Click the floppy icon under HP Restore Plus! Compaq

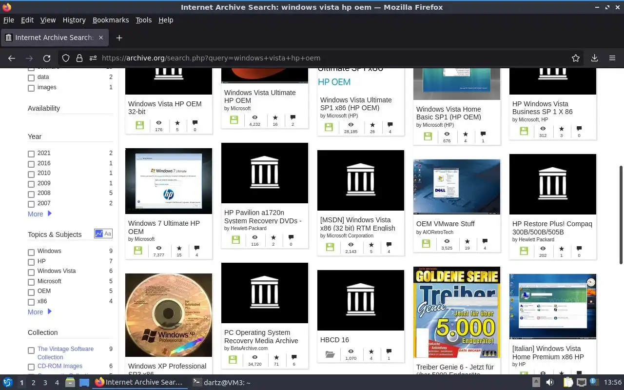click(x=524, y=251)
